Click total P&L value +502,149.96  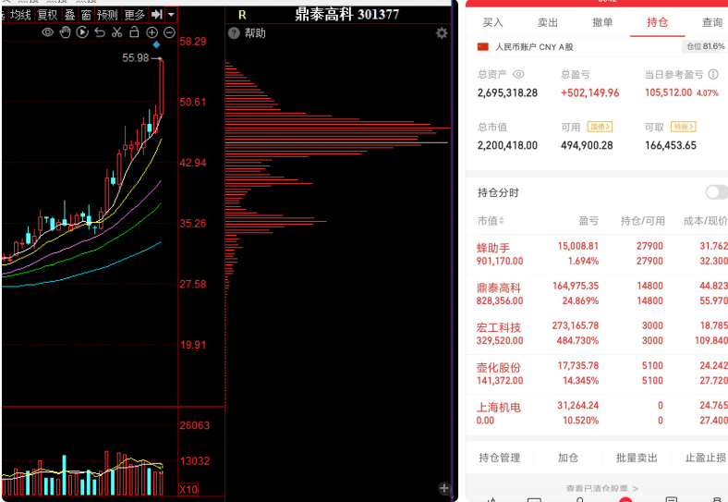589,93
